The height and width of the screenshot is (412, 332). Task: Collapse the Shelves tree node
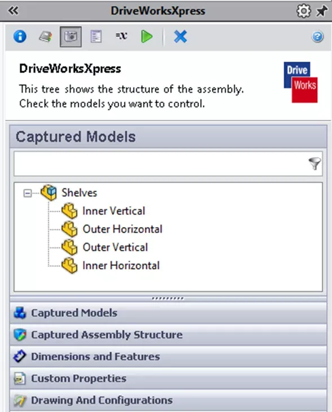tap(27, 193)
